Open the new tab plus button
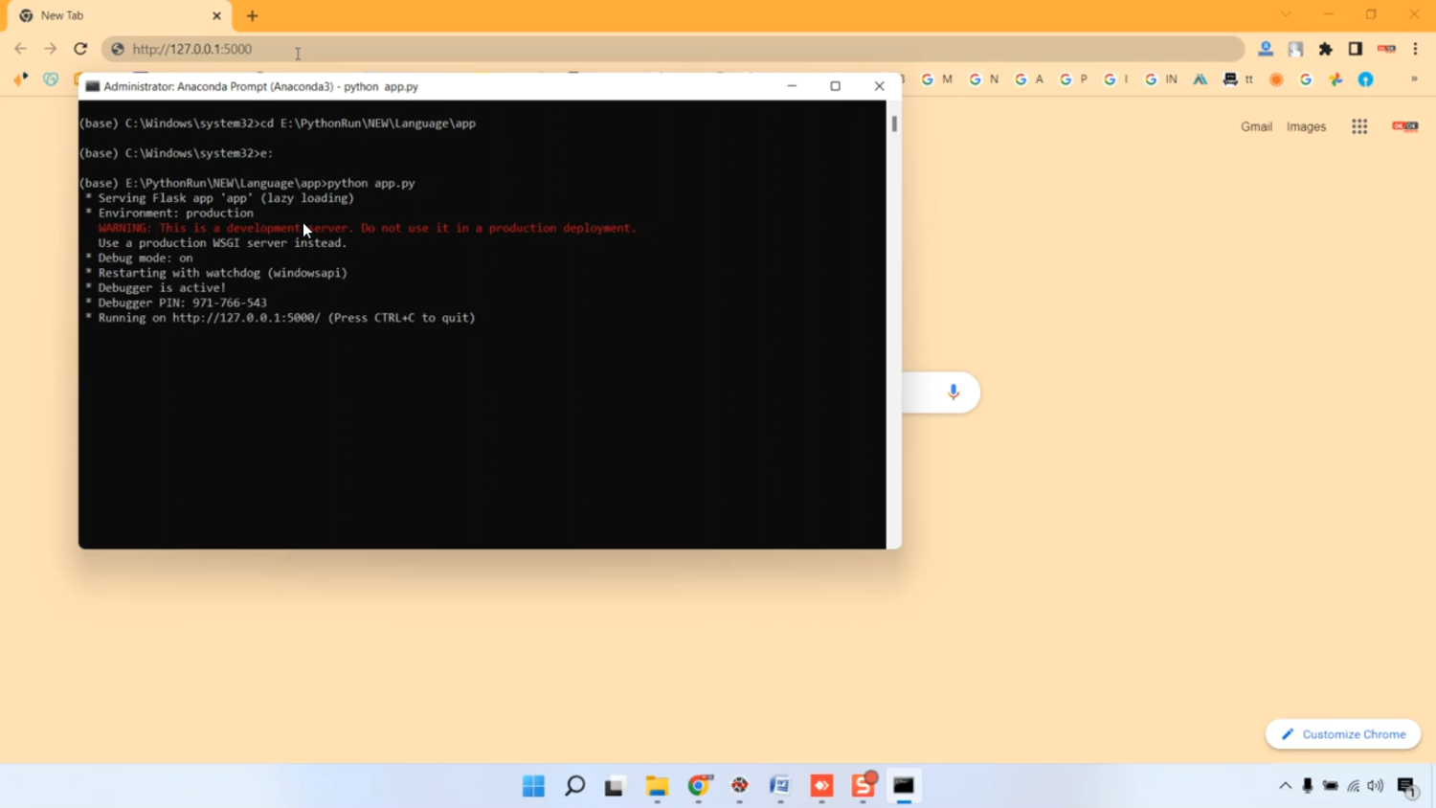The width and height of the screenshot is (1436, 808). click(x=253, y=16)
